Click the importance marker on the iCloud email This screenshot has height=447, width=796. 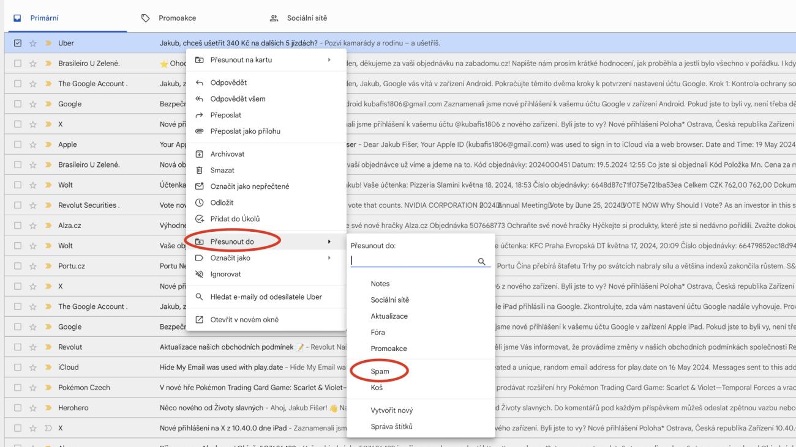tap(47, 368)
